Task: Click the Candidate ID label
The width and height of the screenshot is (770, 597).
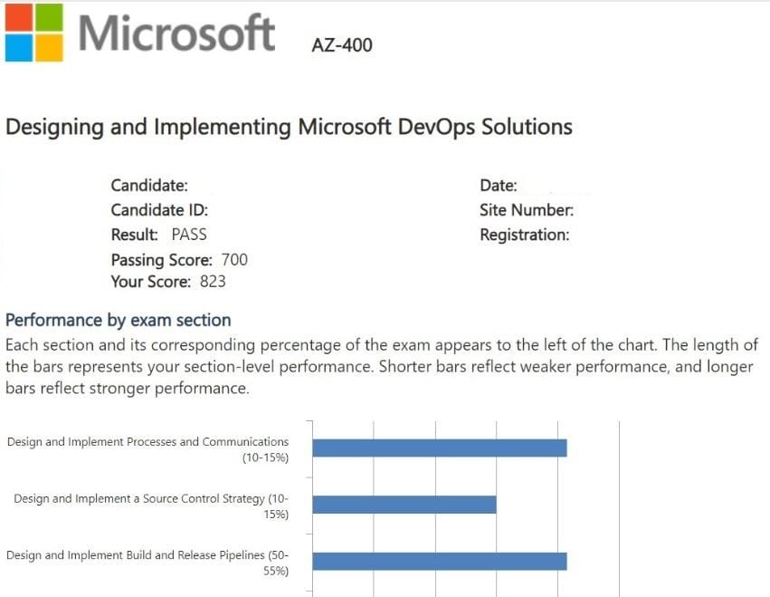Action: click(x=159, y=210)
